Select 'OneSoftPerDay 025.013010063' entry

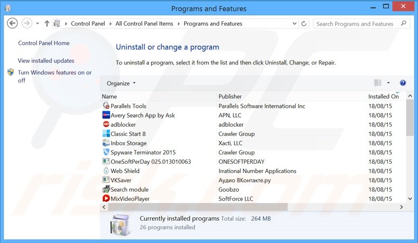coord(151,162)
